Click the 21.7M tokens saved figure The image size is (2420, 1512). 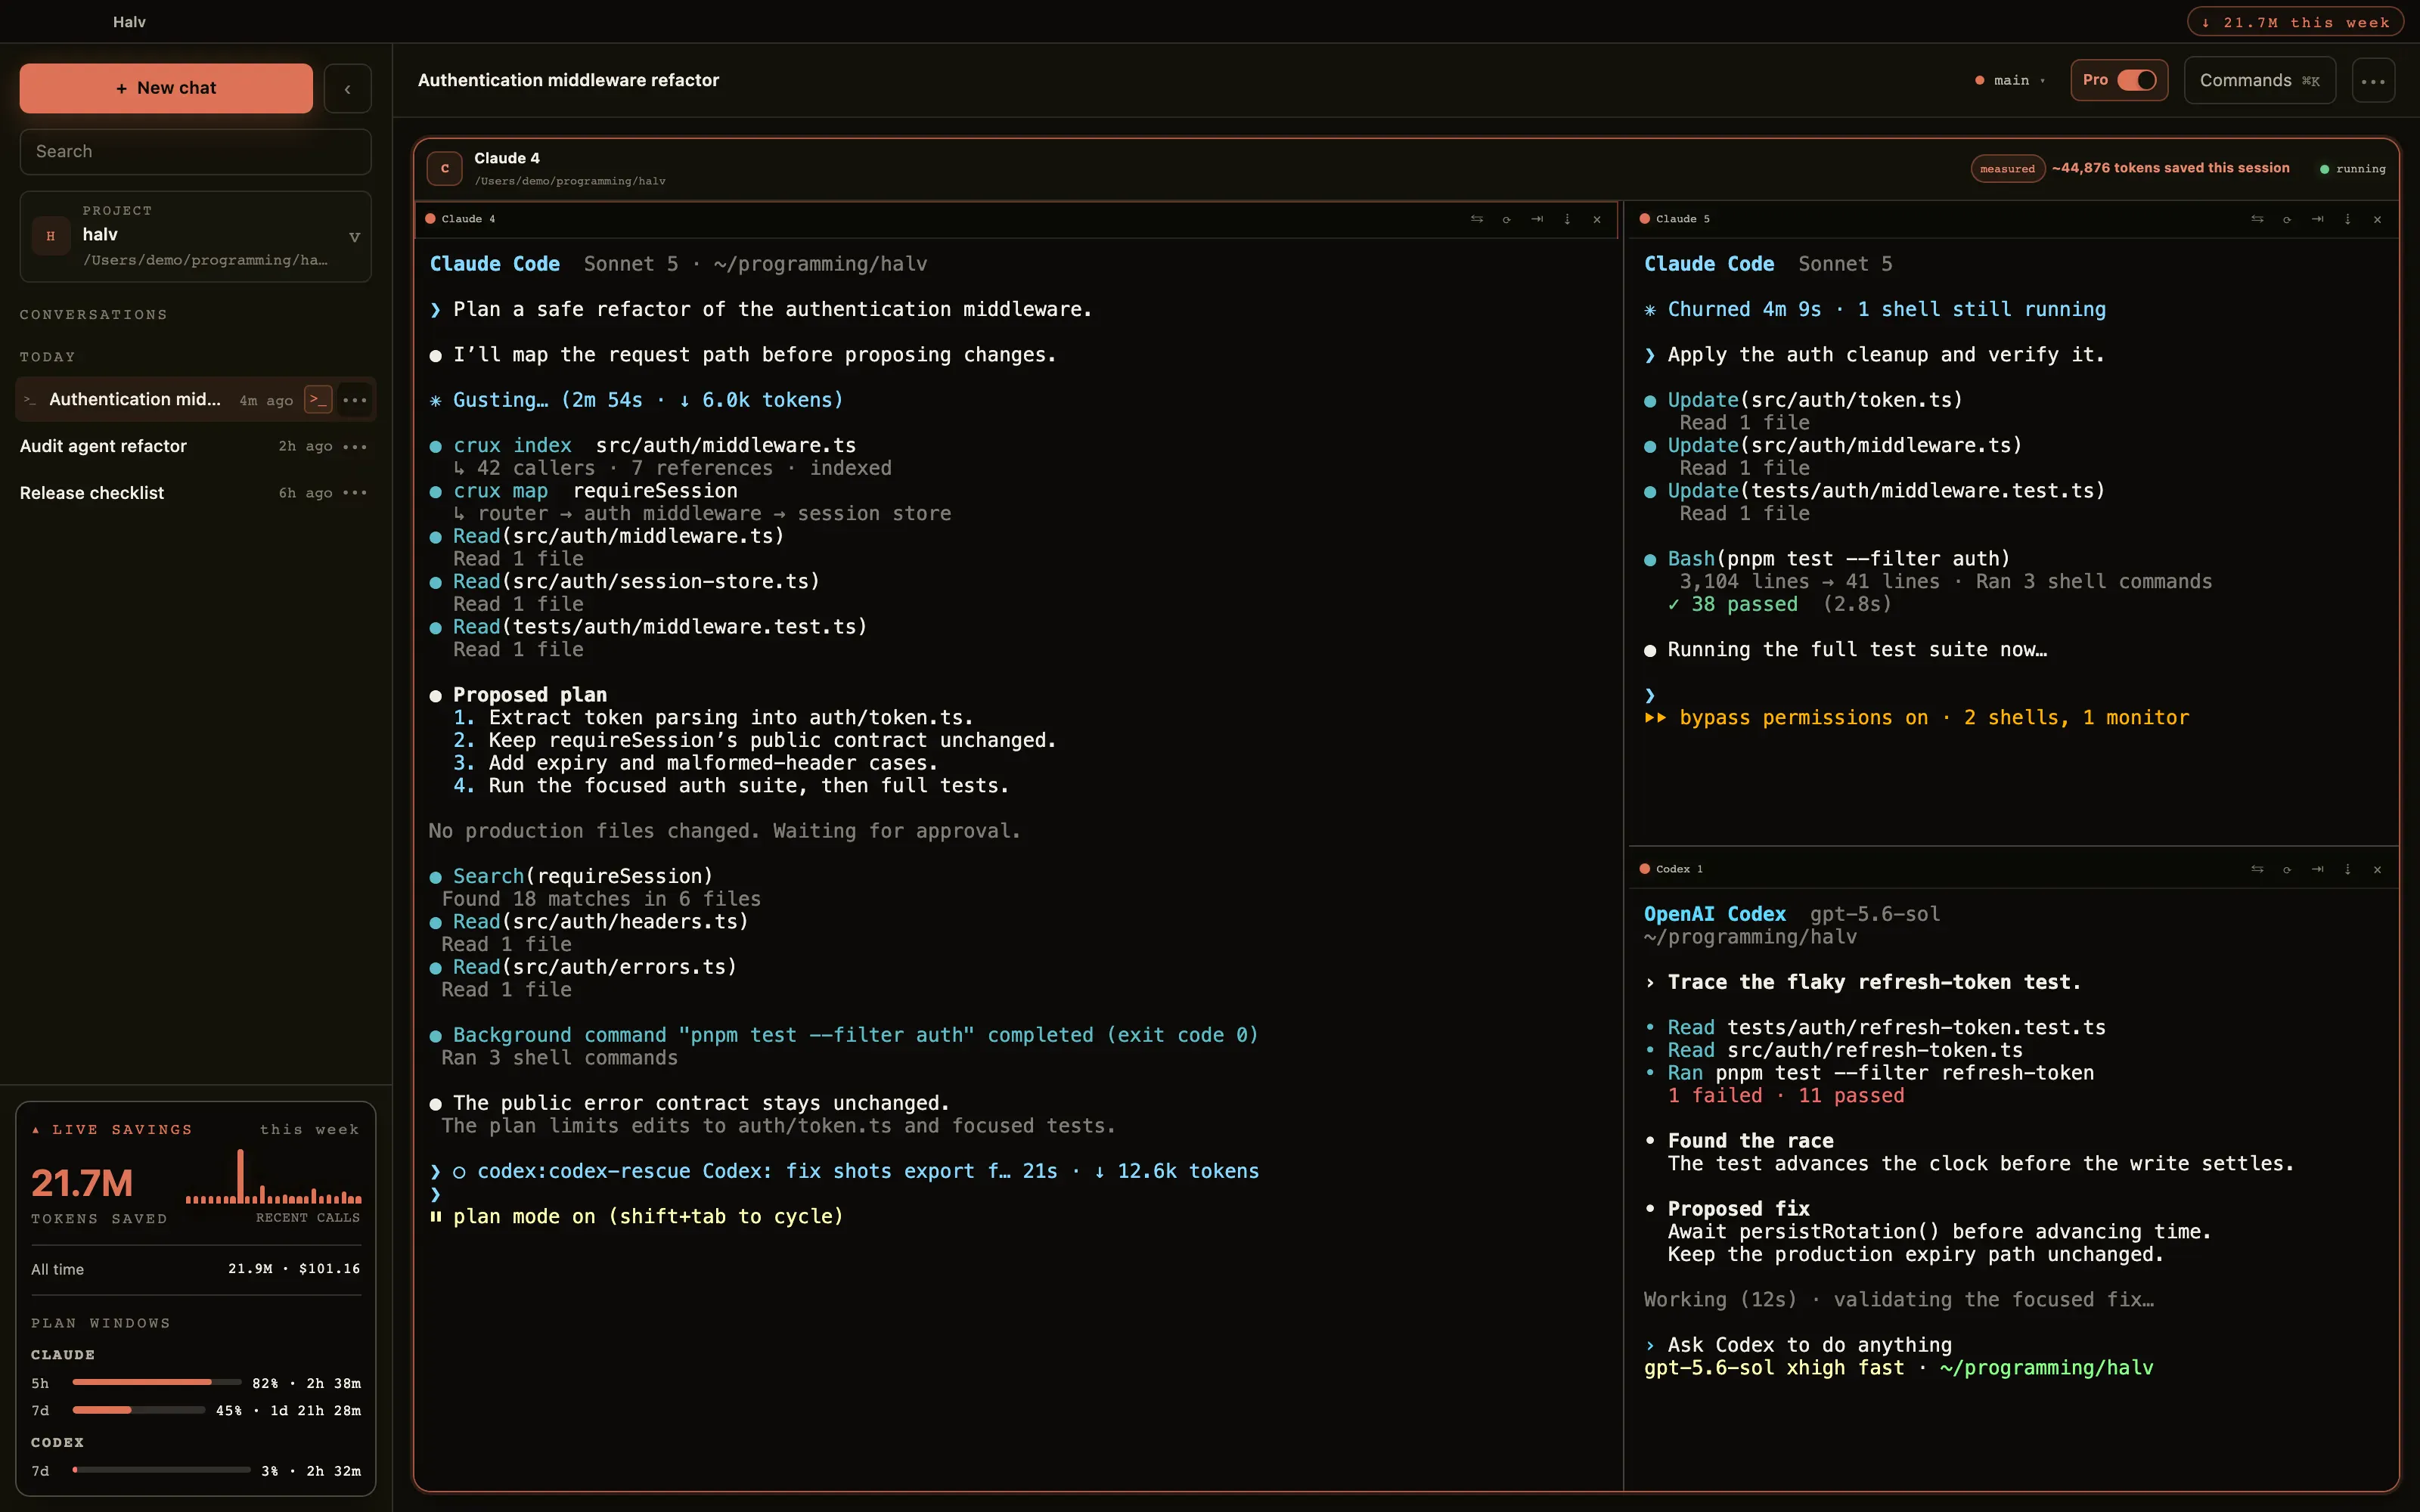point(82,1183)
